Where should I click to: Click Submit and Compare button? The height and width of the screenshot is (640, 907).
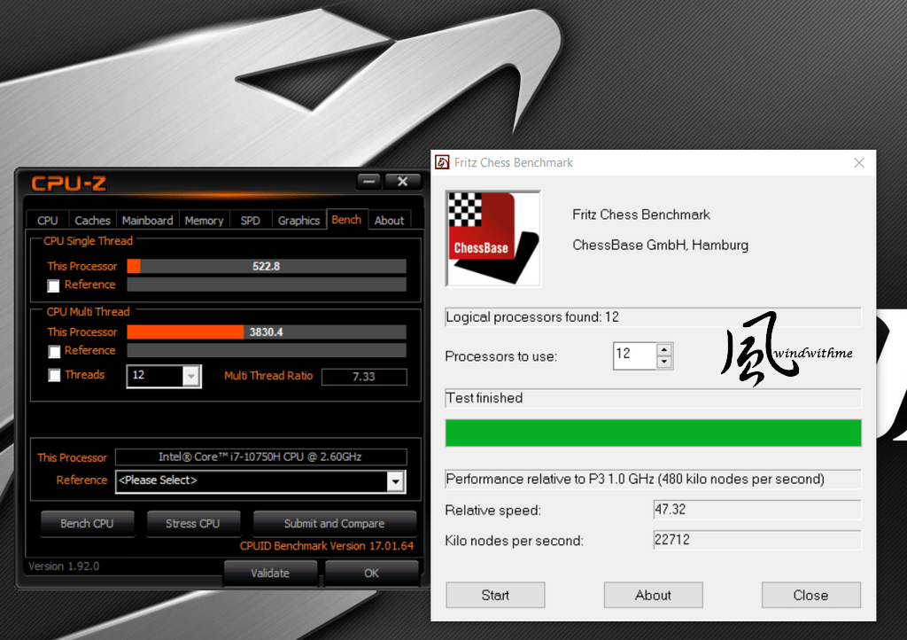click(334, 524)
